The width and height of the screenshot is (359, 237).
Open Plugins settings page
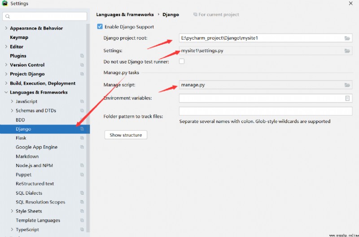point(18,56)
